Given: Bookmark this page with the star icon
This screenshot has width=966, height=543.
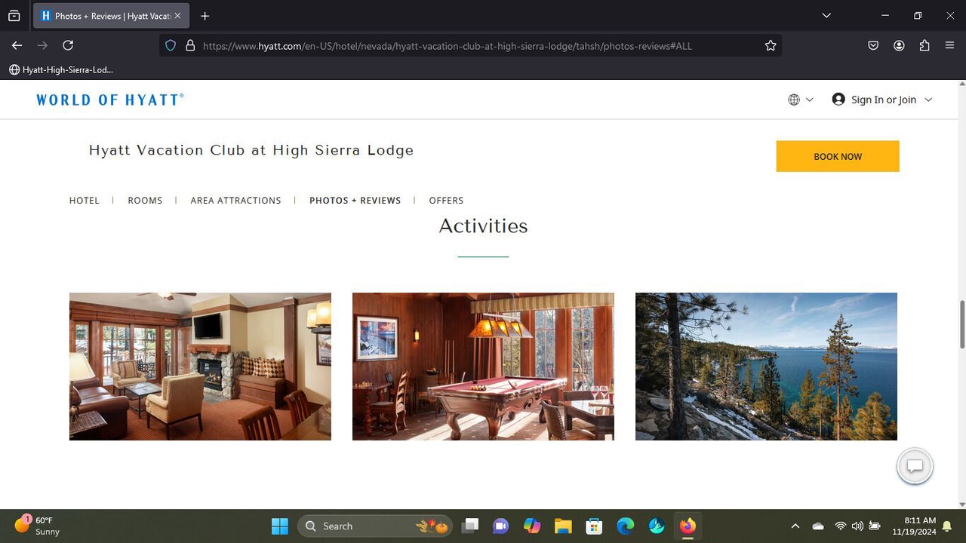Looking at the screenshot, I should [x=771, y=46].
